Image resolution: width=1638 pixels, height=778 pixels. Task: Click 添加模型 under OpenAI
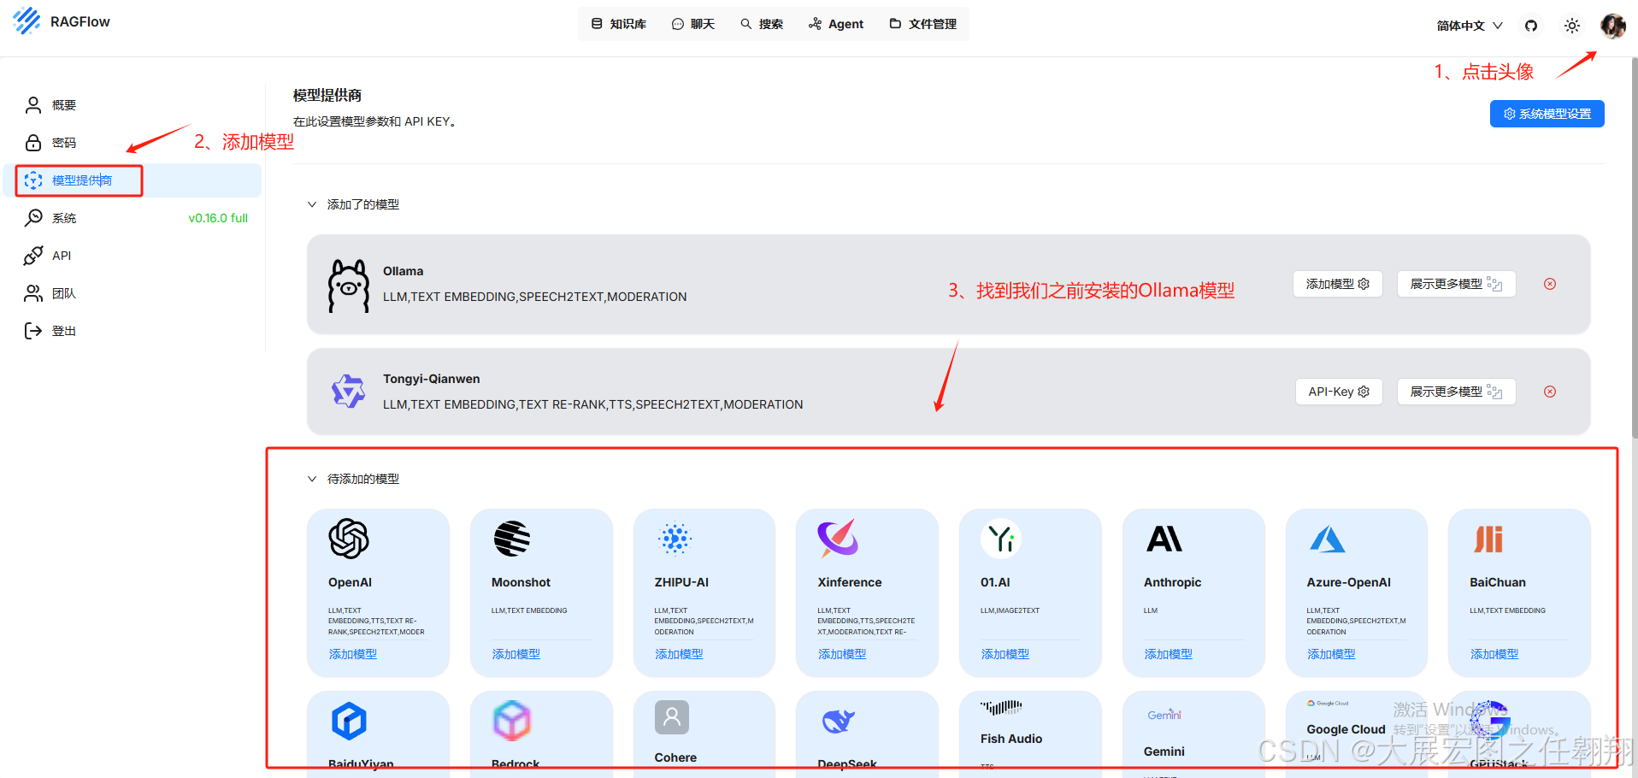pos(353,654)
